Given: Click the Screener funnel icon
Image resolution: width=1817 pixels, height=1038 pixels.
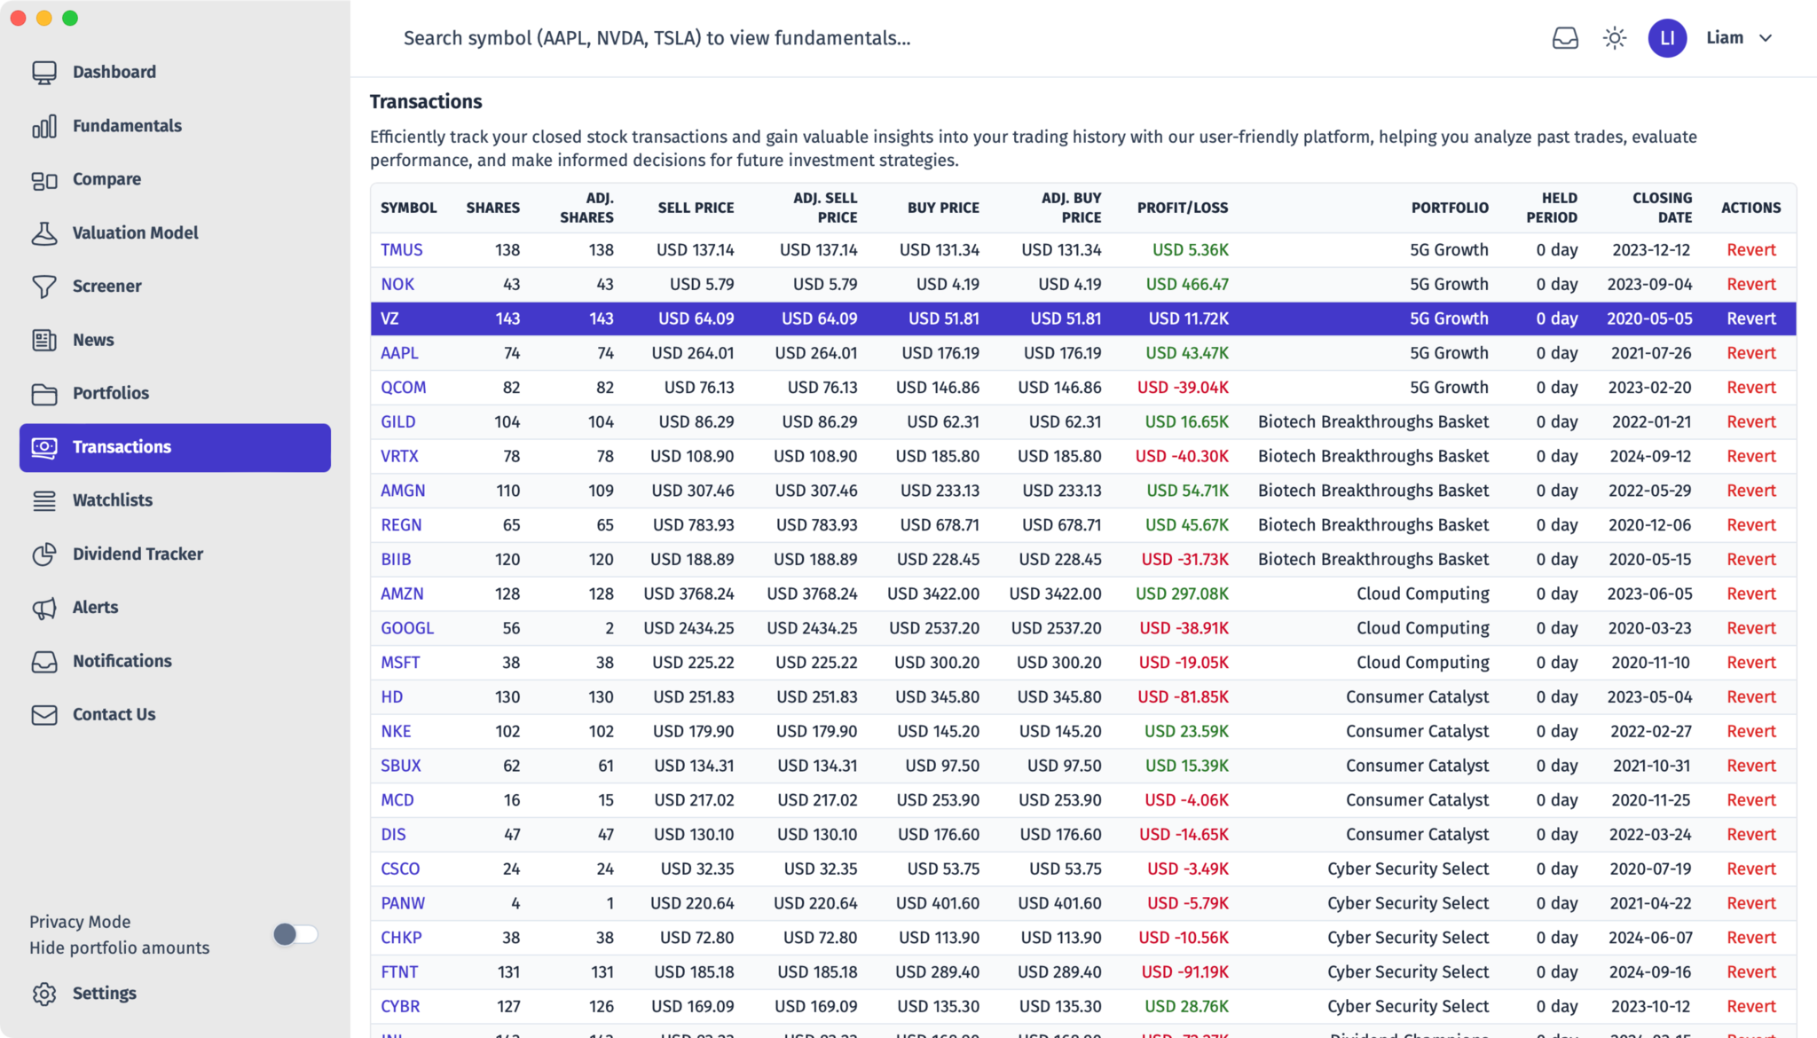Looking at the screenshot, I should pos(44,287).
